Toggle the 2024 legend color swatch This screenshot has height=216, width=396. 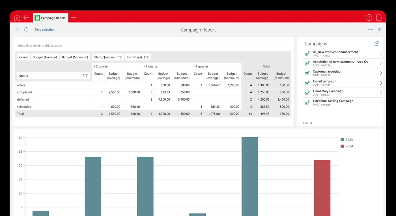click(x=342, y=146)
